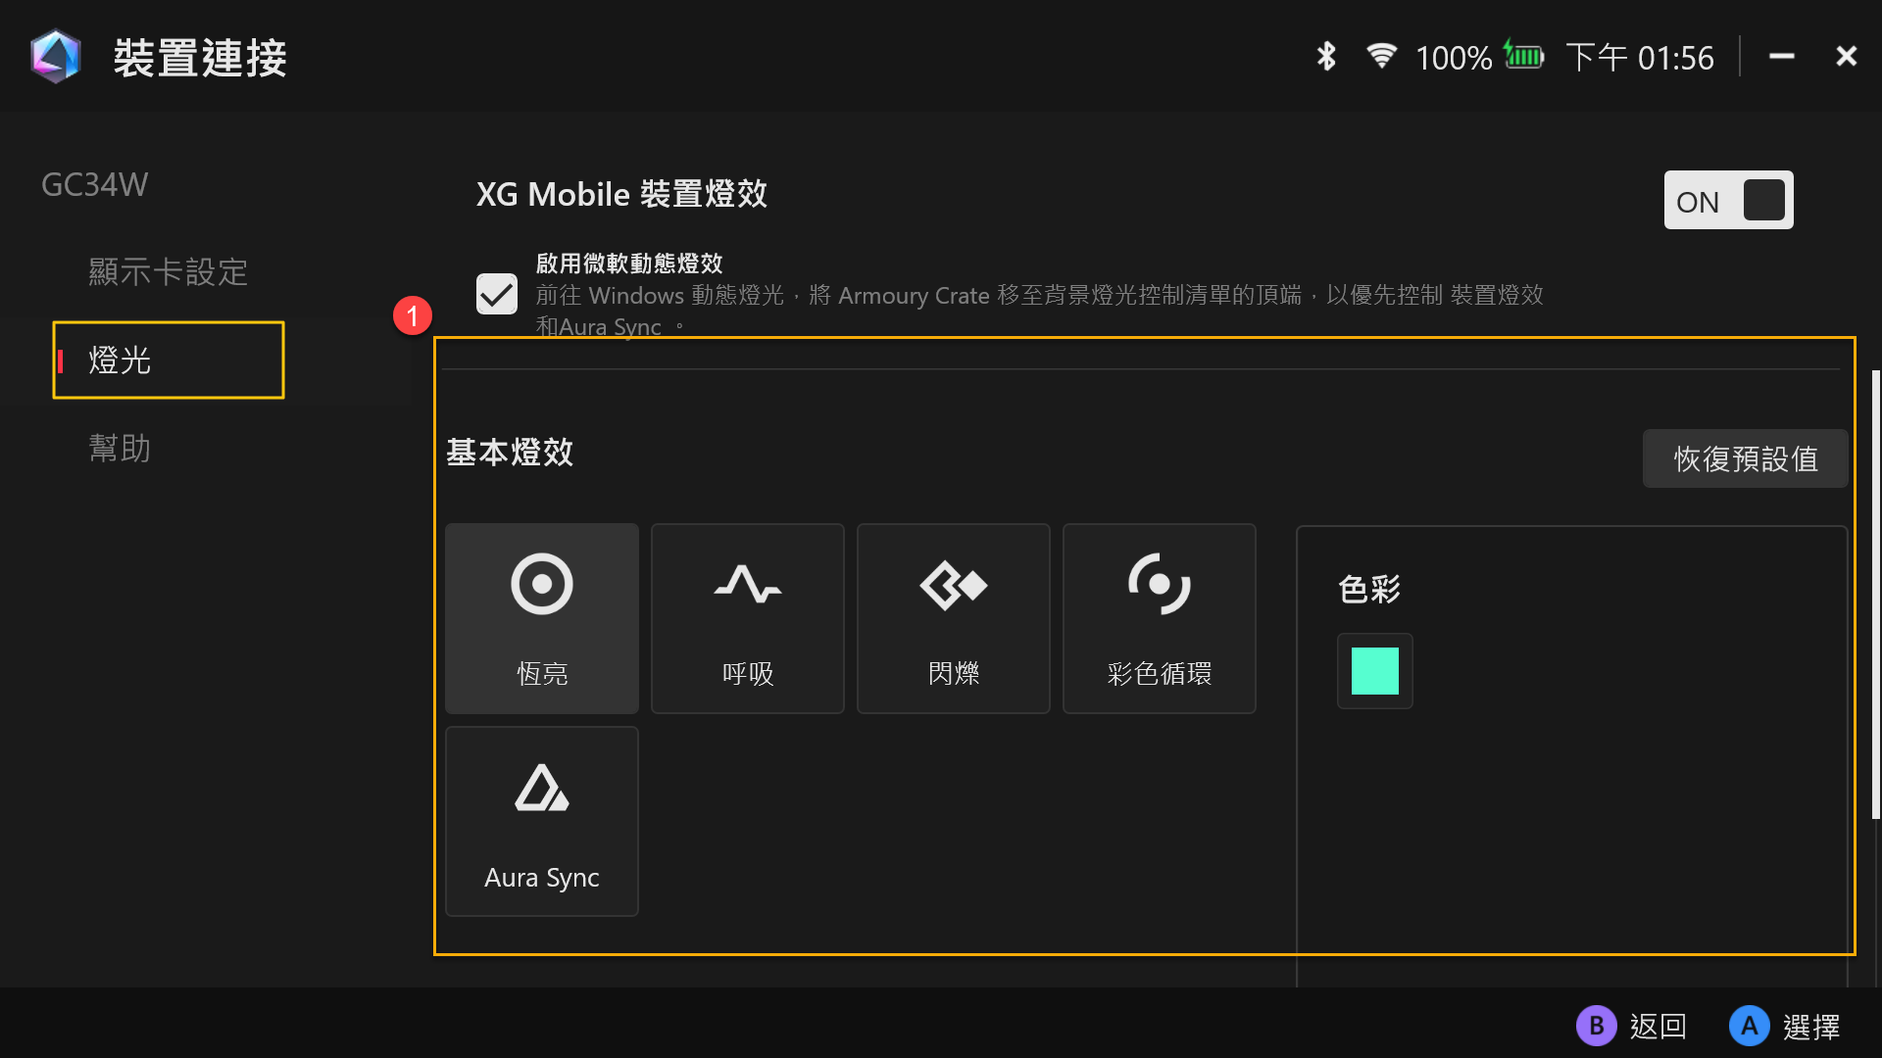Minimize the Armoury Crate window

coord(1781,57)
